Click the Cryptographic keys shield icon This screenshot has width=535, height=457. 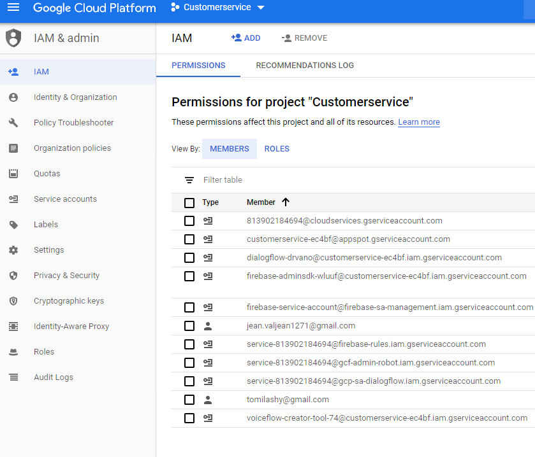pos(13,301)
